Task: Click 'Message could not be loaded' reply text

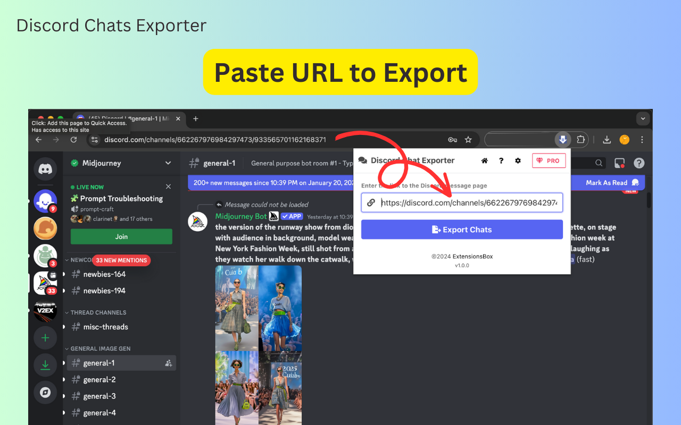Action: (x=267, y=205)
